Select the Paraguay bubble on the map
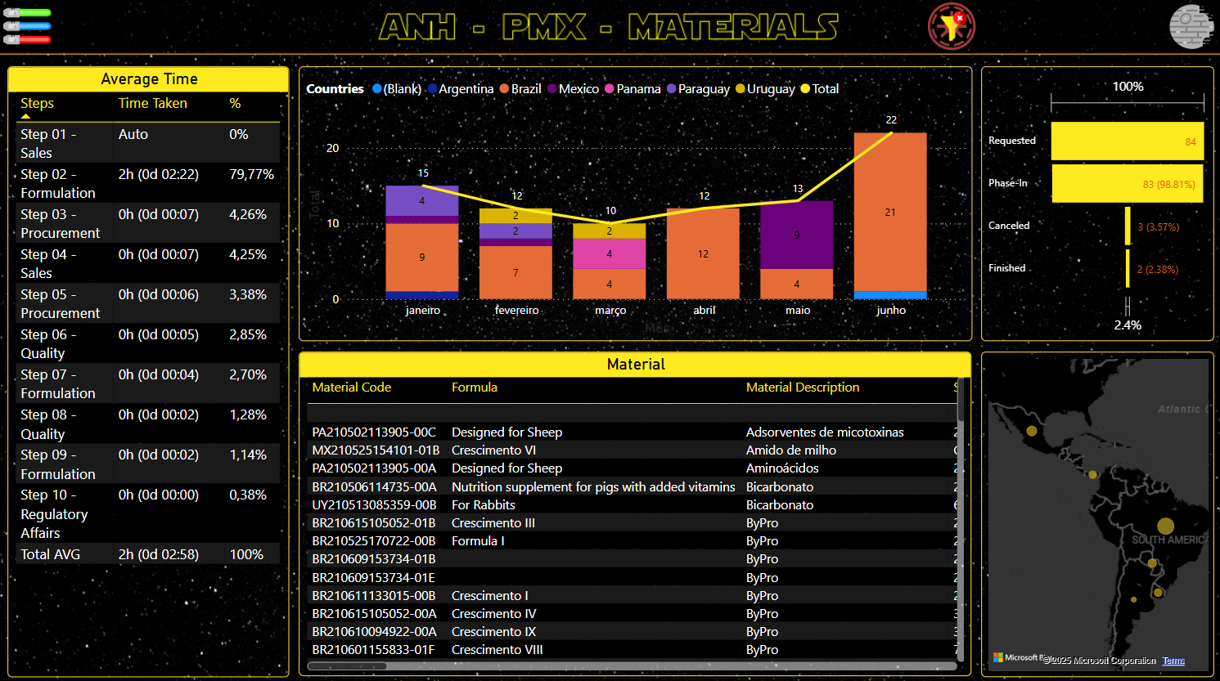The height and width of the screenshot is (681, 1220). [x=1152, y=563]
